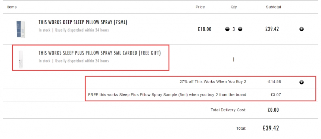Click the Qty column header
This screenshot has width=321, height=139.
click(234, 7)
